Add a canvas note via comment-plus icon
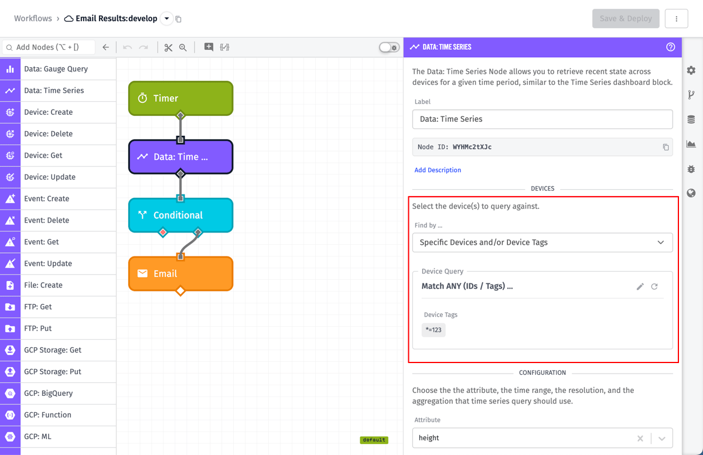Image resolution: width=703 pixels, height=455 pixels. pos(209,47)
